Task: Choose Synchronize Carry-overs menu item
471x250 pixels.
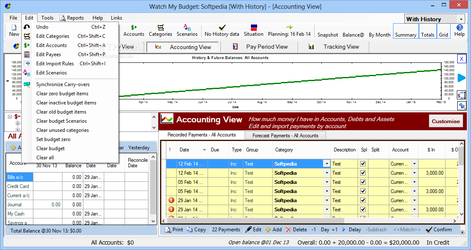Action: pyautogui.click(x=70, y=84)
